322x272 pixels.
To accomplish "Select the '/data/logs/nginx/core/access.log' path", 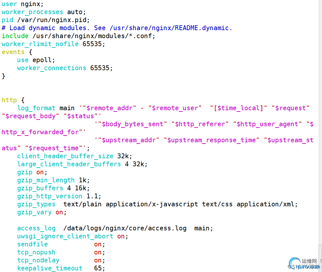I will pos(125,228).
